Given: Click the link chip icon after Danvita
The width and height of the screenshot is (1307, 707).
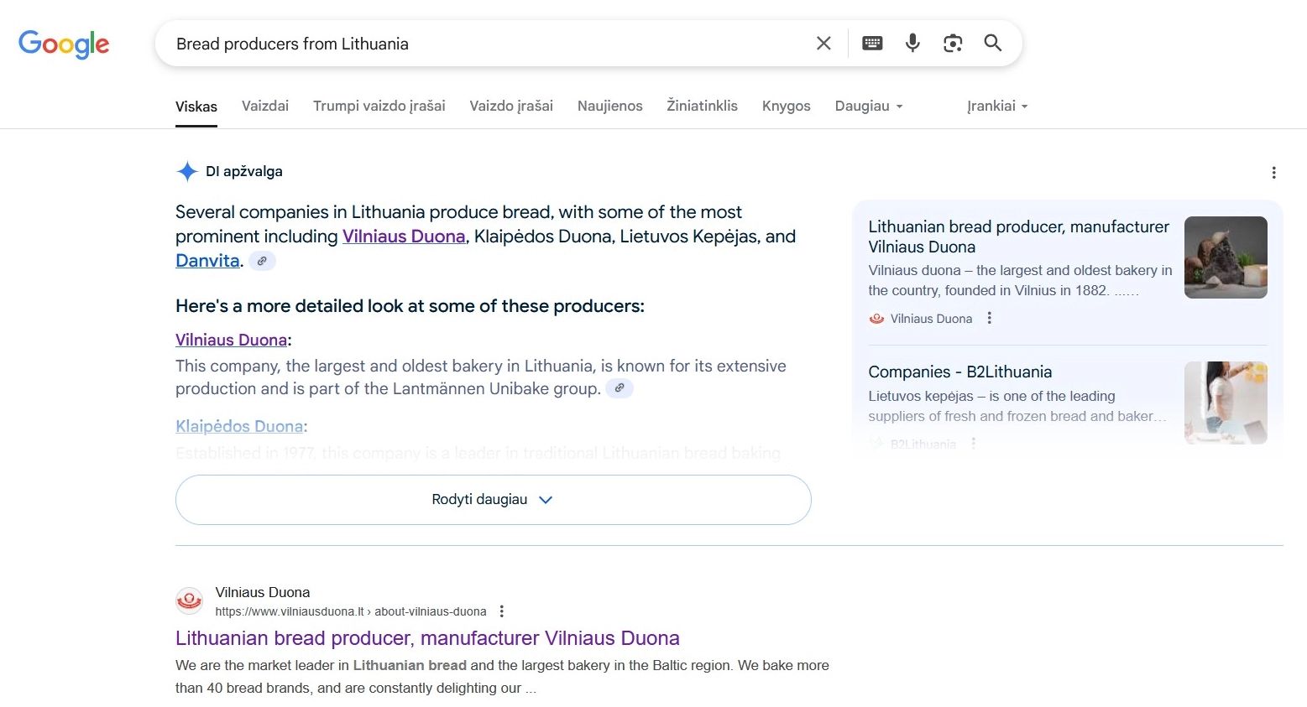Looking at the screenshot, I should pos(262,261).
